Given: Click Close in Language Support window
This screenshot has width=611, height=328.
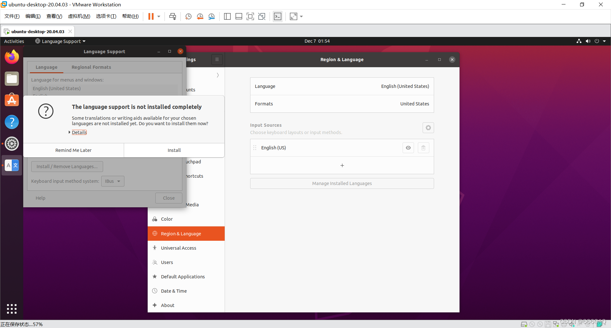Looking at the screenshot, I should (169, 198).
